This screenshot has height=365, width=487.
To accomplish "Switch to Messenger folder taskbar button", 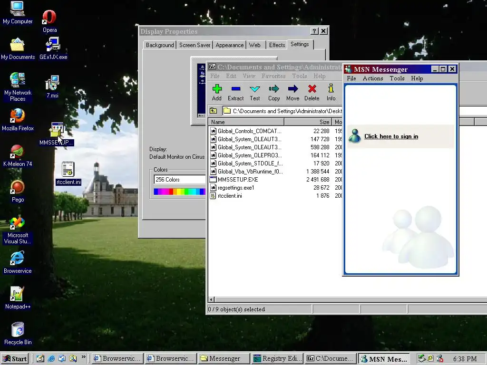I will coord(224,358).
